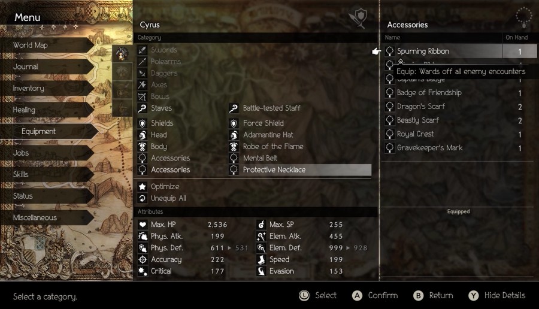Choose Spurning Ribbon from accessories list
This screenshot has width=539, height=309.
(x=460, y=51)
